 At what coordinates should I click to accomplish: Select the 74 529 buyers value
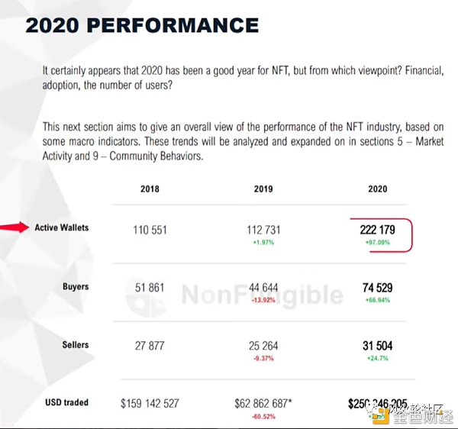376,288
